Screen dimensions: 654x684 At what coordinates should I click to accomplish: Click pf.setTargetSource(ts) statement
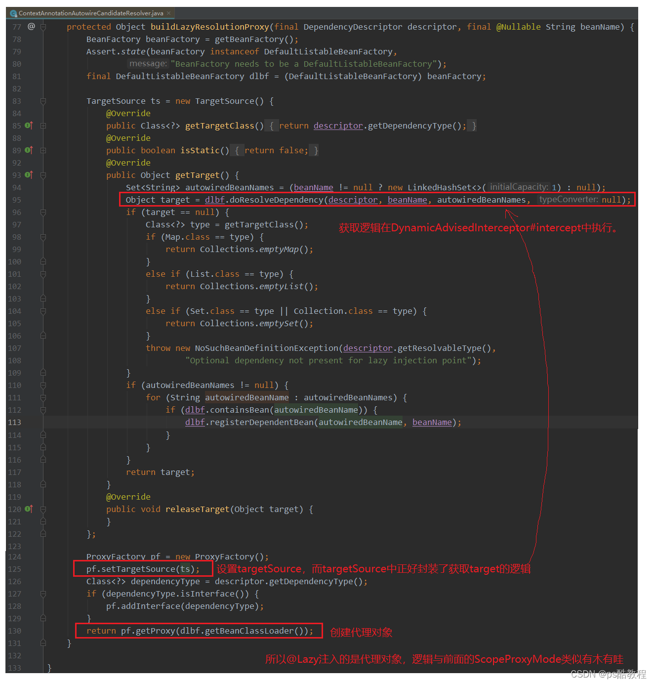pyautogui.click(x=143, y=569)
